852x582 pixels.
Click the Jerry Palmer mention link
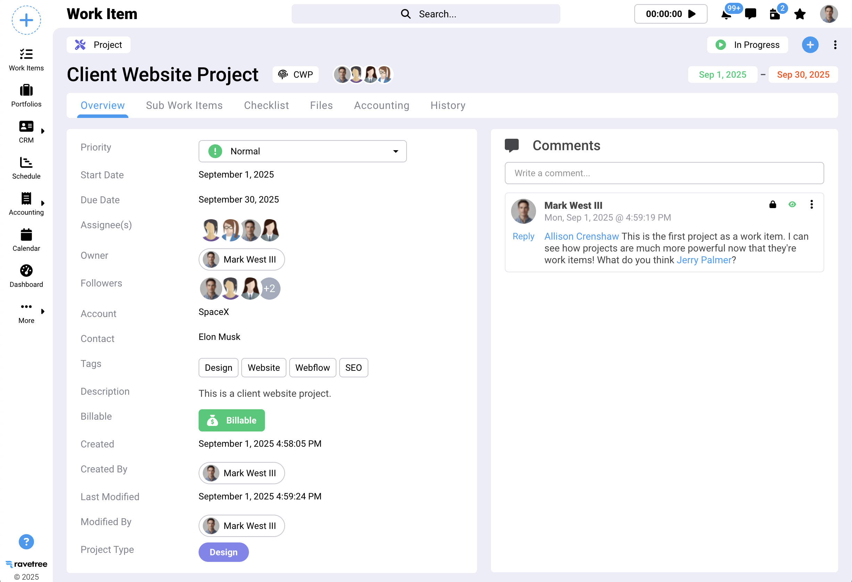point(703,260)
